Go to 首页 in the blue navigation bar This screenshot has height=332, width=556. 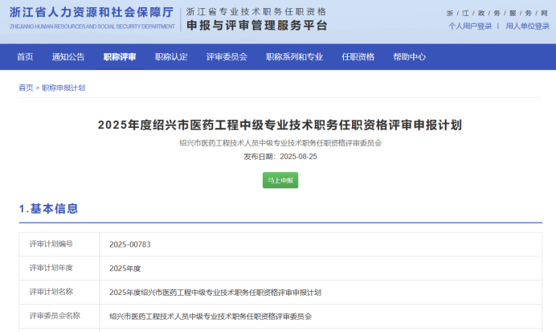point(25,57)
